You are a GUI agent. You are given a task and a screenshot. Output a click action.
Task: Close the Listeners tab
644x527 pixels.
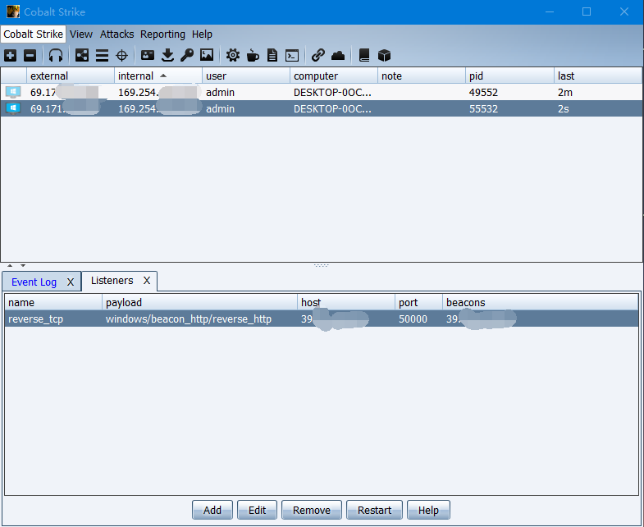(x=147, y=281)
